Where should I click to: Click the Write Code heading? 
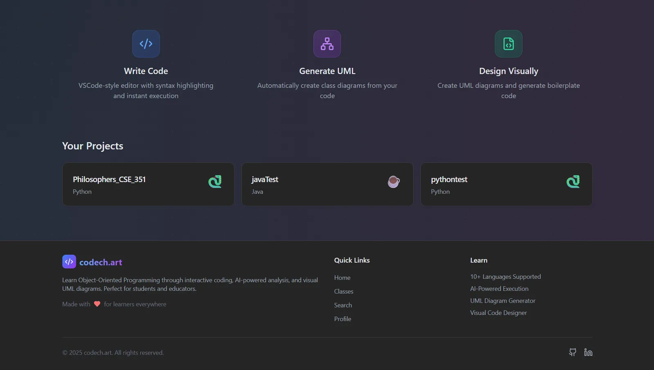(146, 71)
